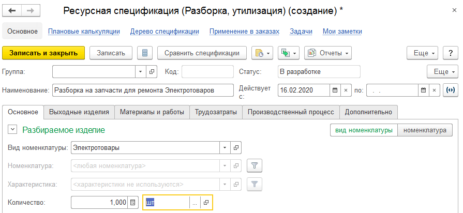Open the Еще menu beside Статус field

(x=442, y=72)
